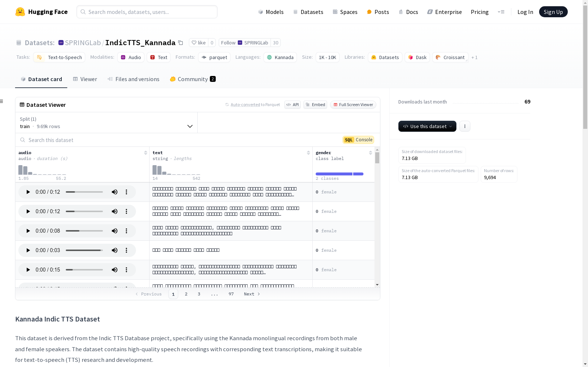Seek in the first audio row's progress slider

[x=84, y=192]
